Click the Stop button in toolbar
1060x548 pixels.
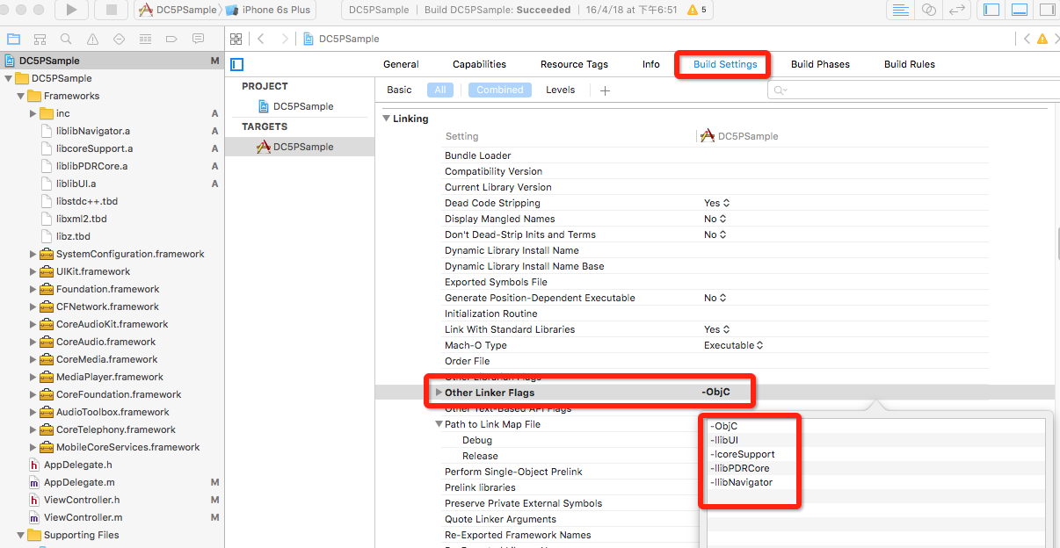point(112,10)
